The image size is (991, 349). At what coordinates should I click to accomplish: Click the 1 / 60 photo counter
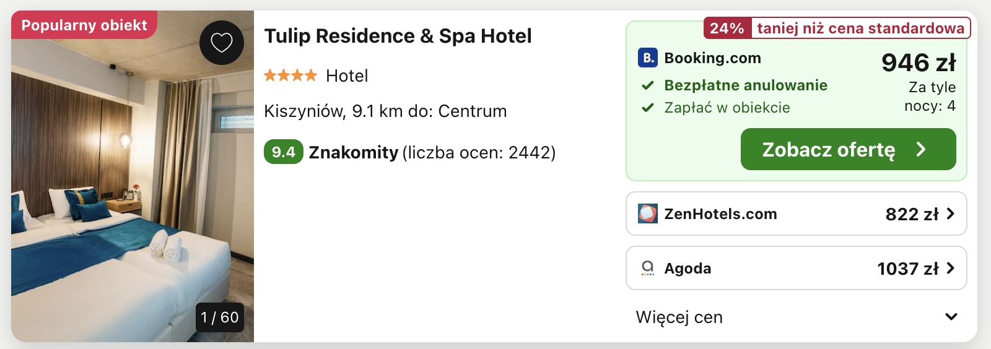[220, 317]
